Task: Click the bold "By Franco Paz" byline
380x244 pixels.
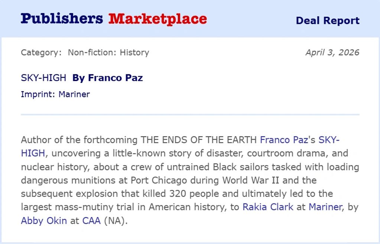Action: coord(107,78)
